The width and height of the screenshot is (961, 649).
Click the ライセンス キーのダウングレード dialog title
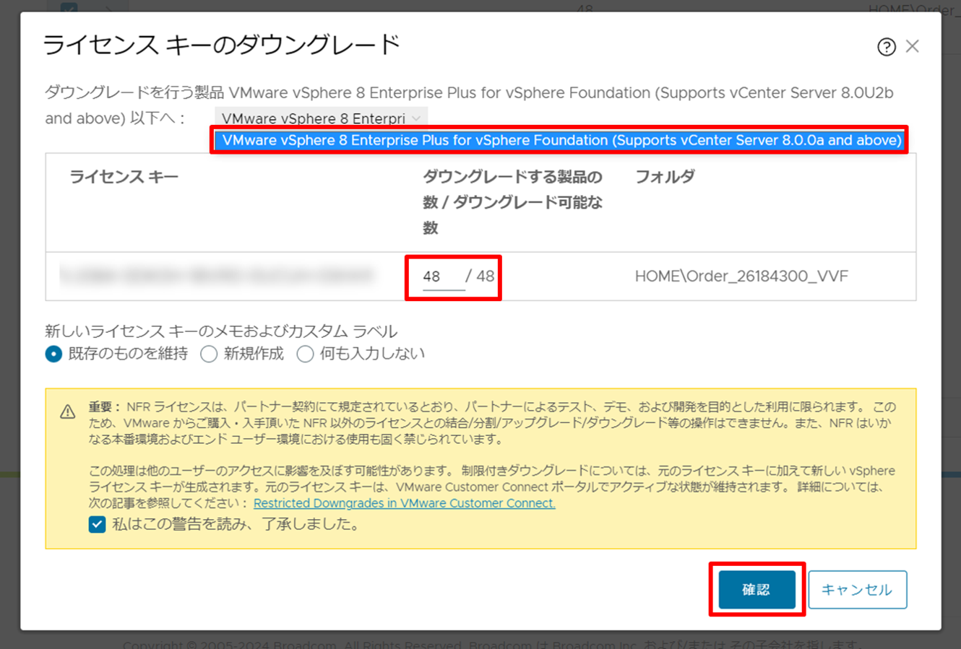(222, 45)
